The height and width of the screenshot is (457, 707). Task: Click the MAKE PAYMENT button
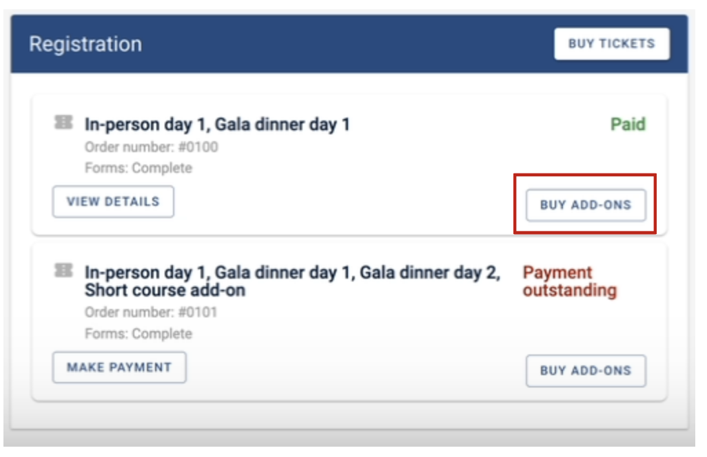(119, 368)
